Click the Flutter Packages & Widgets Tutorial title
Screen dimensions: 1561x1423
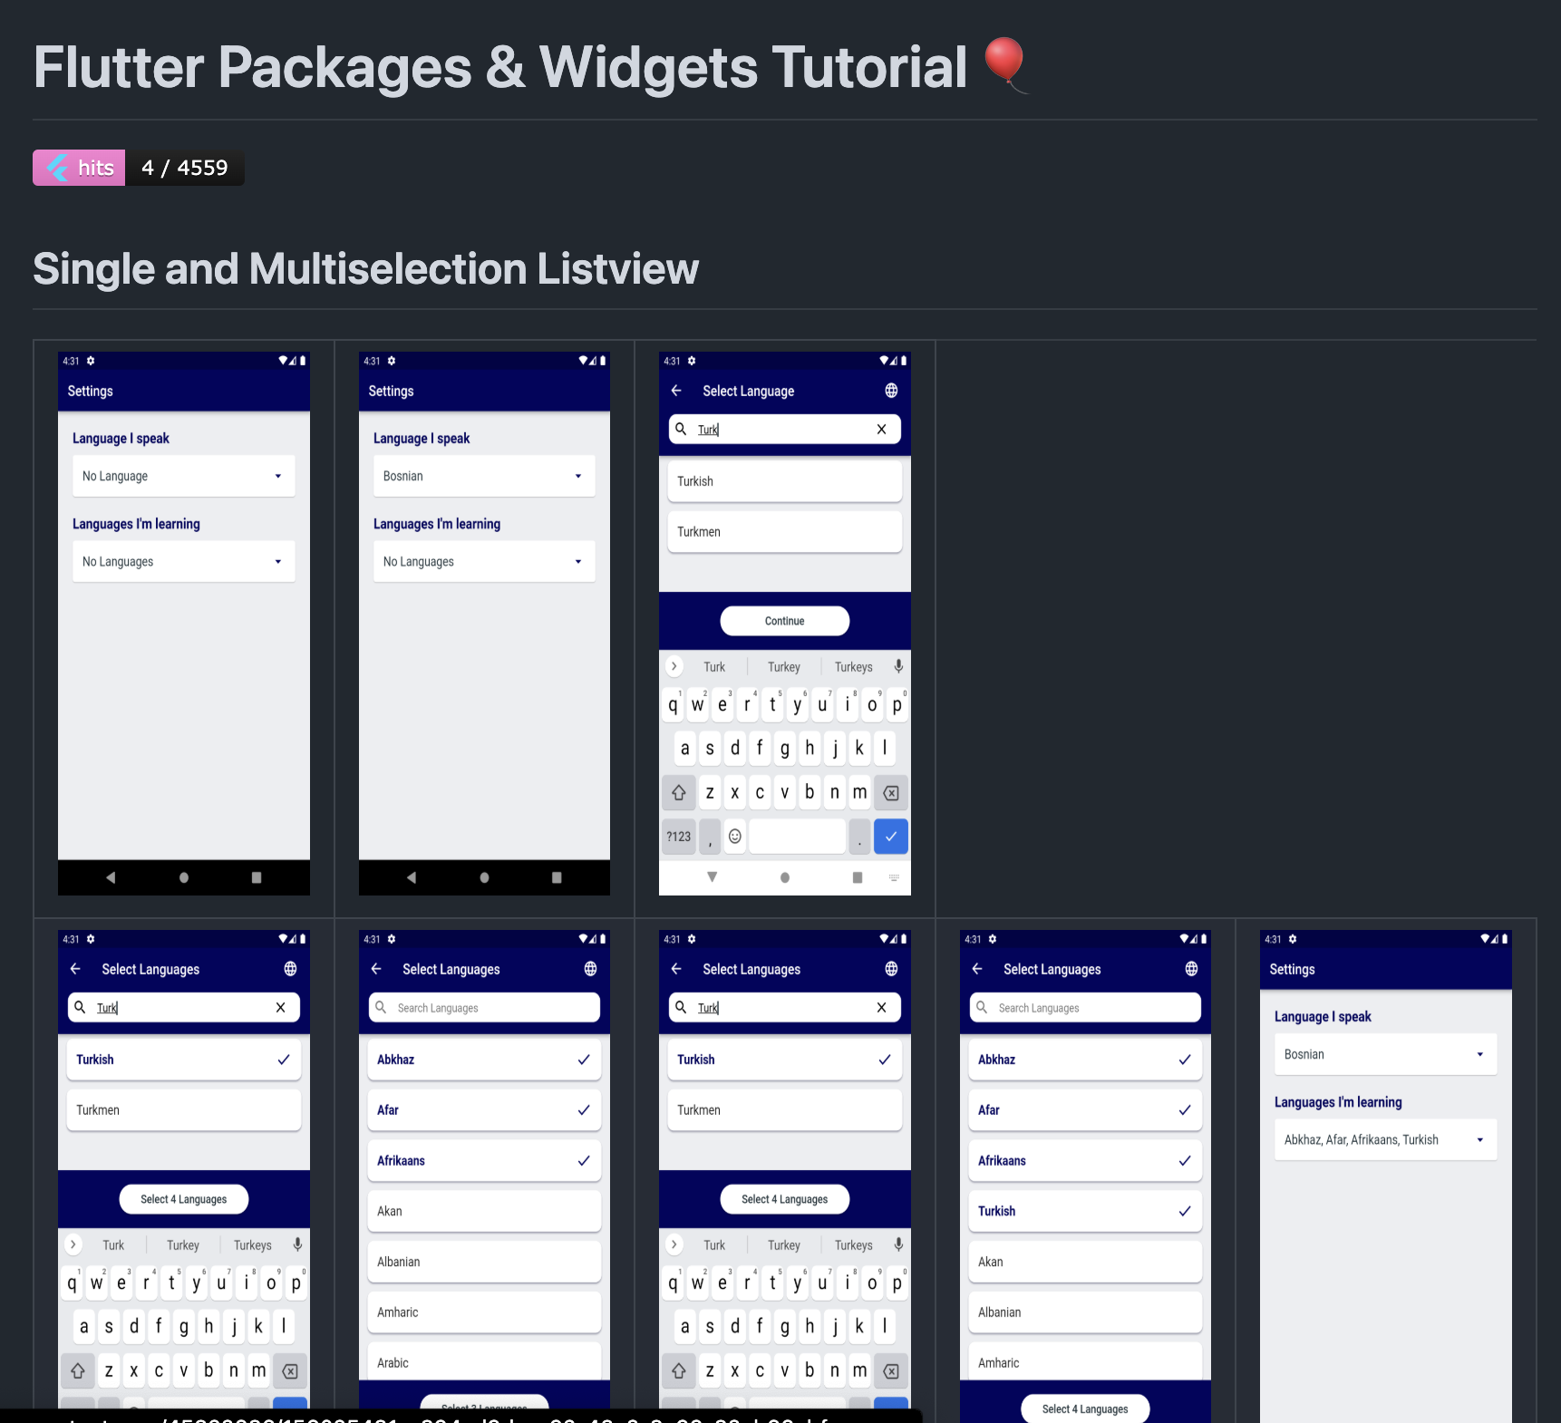pos(500,68)
